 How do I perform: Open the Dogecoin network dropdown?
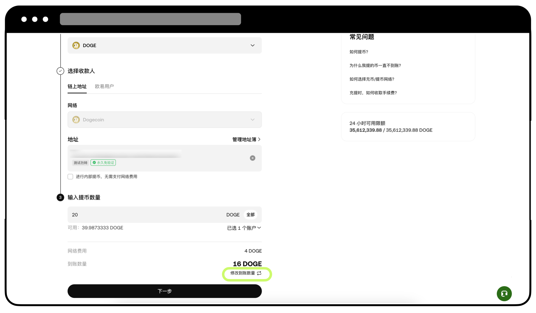pyautogui.click(x=252, y=120)
